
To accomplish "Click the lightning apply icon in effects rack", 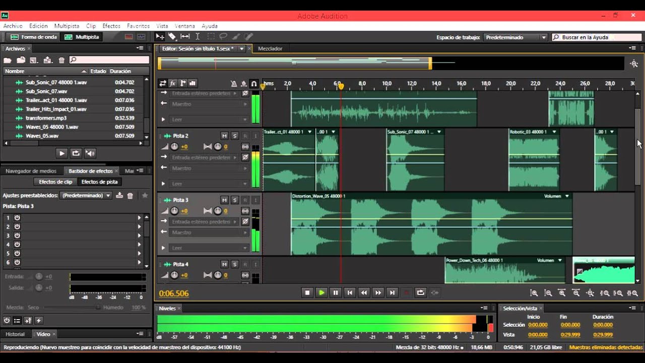I will point(39,320).
